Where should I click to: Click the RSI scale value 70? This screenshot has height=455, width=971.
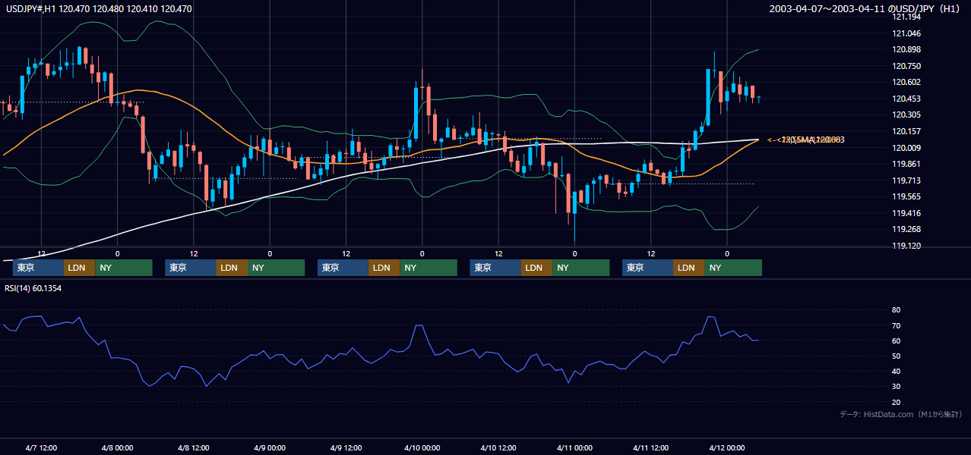897,325
